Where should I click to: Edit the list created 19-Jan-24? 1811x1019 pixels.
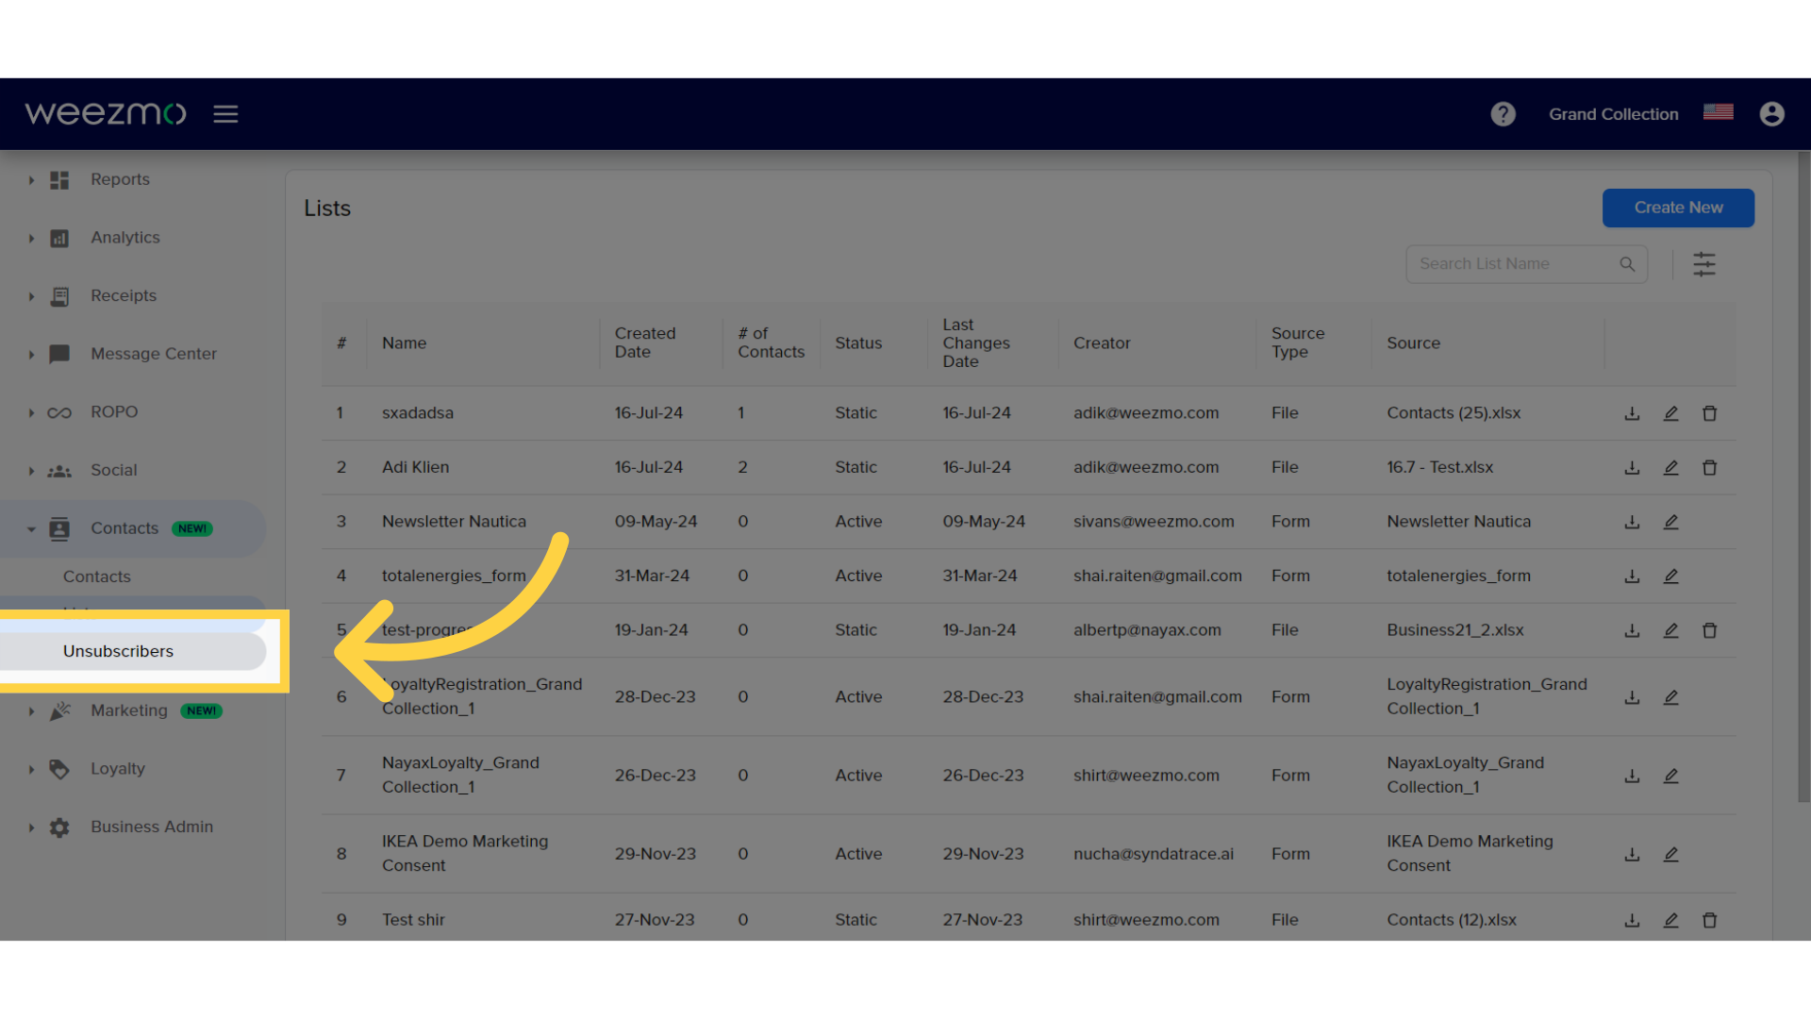tap(1670, 630)
